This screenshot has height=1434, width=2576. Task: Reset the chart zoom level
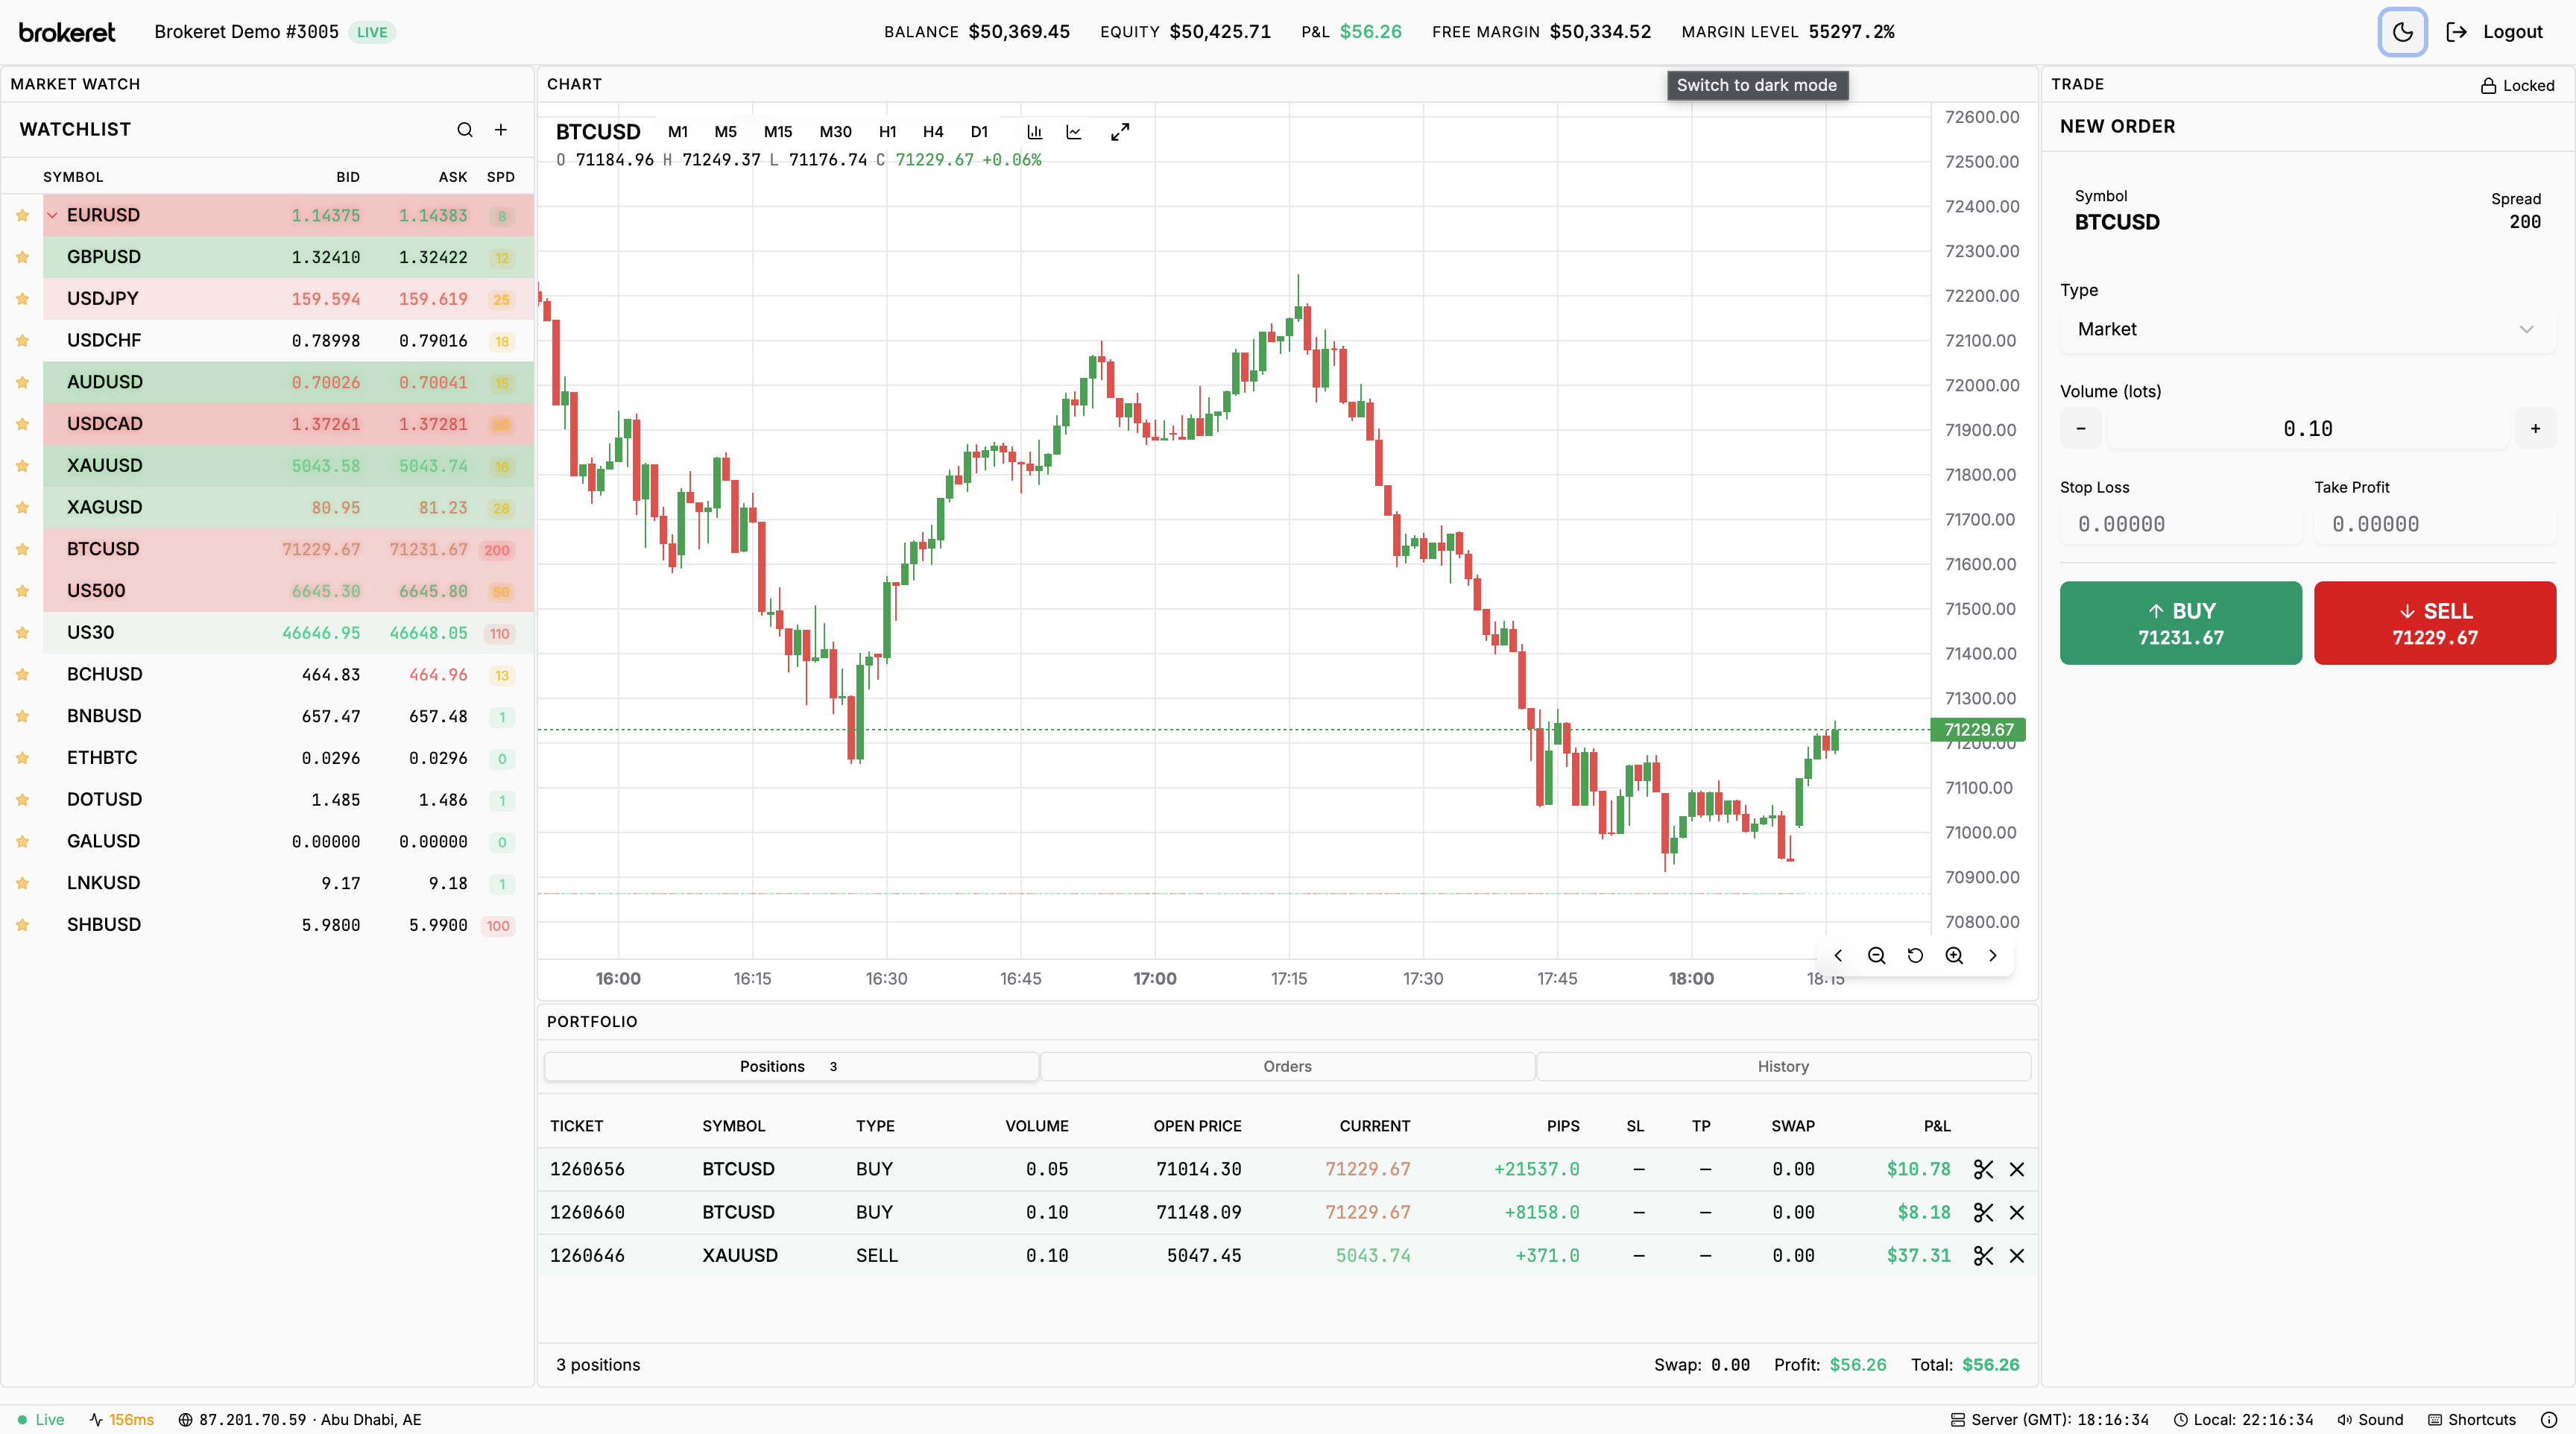[x=1914, y=955]
